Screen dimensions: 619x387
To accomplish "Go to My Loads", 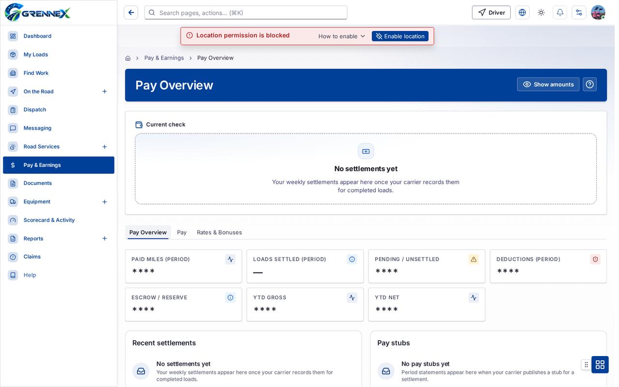I will pyautogui.click(x=59, y=55).
